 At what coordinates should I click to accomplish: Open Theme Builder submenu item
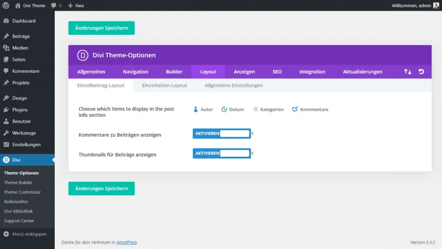[18, 183]
